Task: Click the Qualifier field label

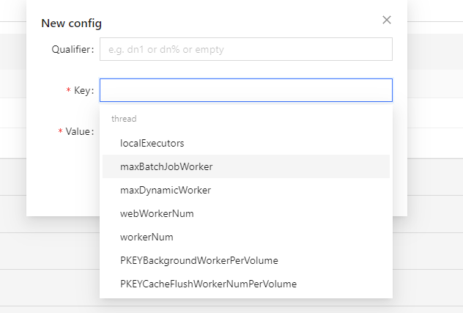Action: click(x=72, y=49)
